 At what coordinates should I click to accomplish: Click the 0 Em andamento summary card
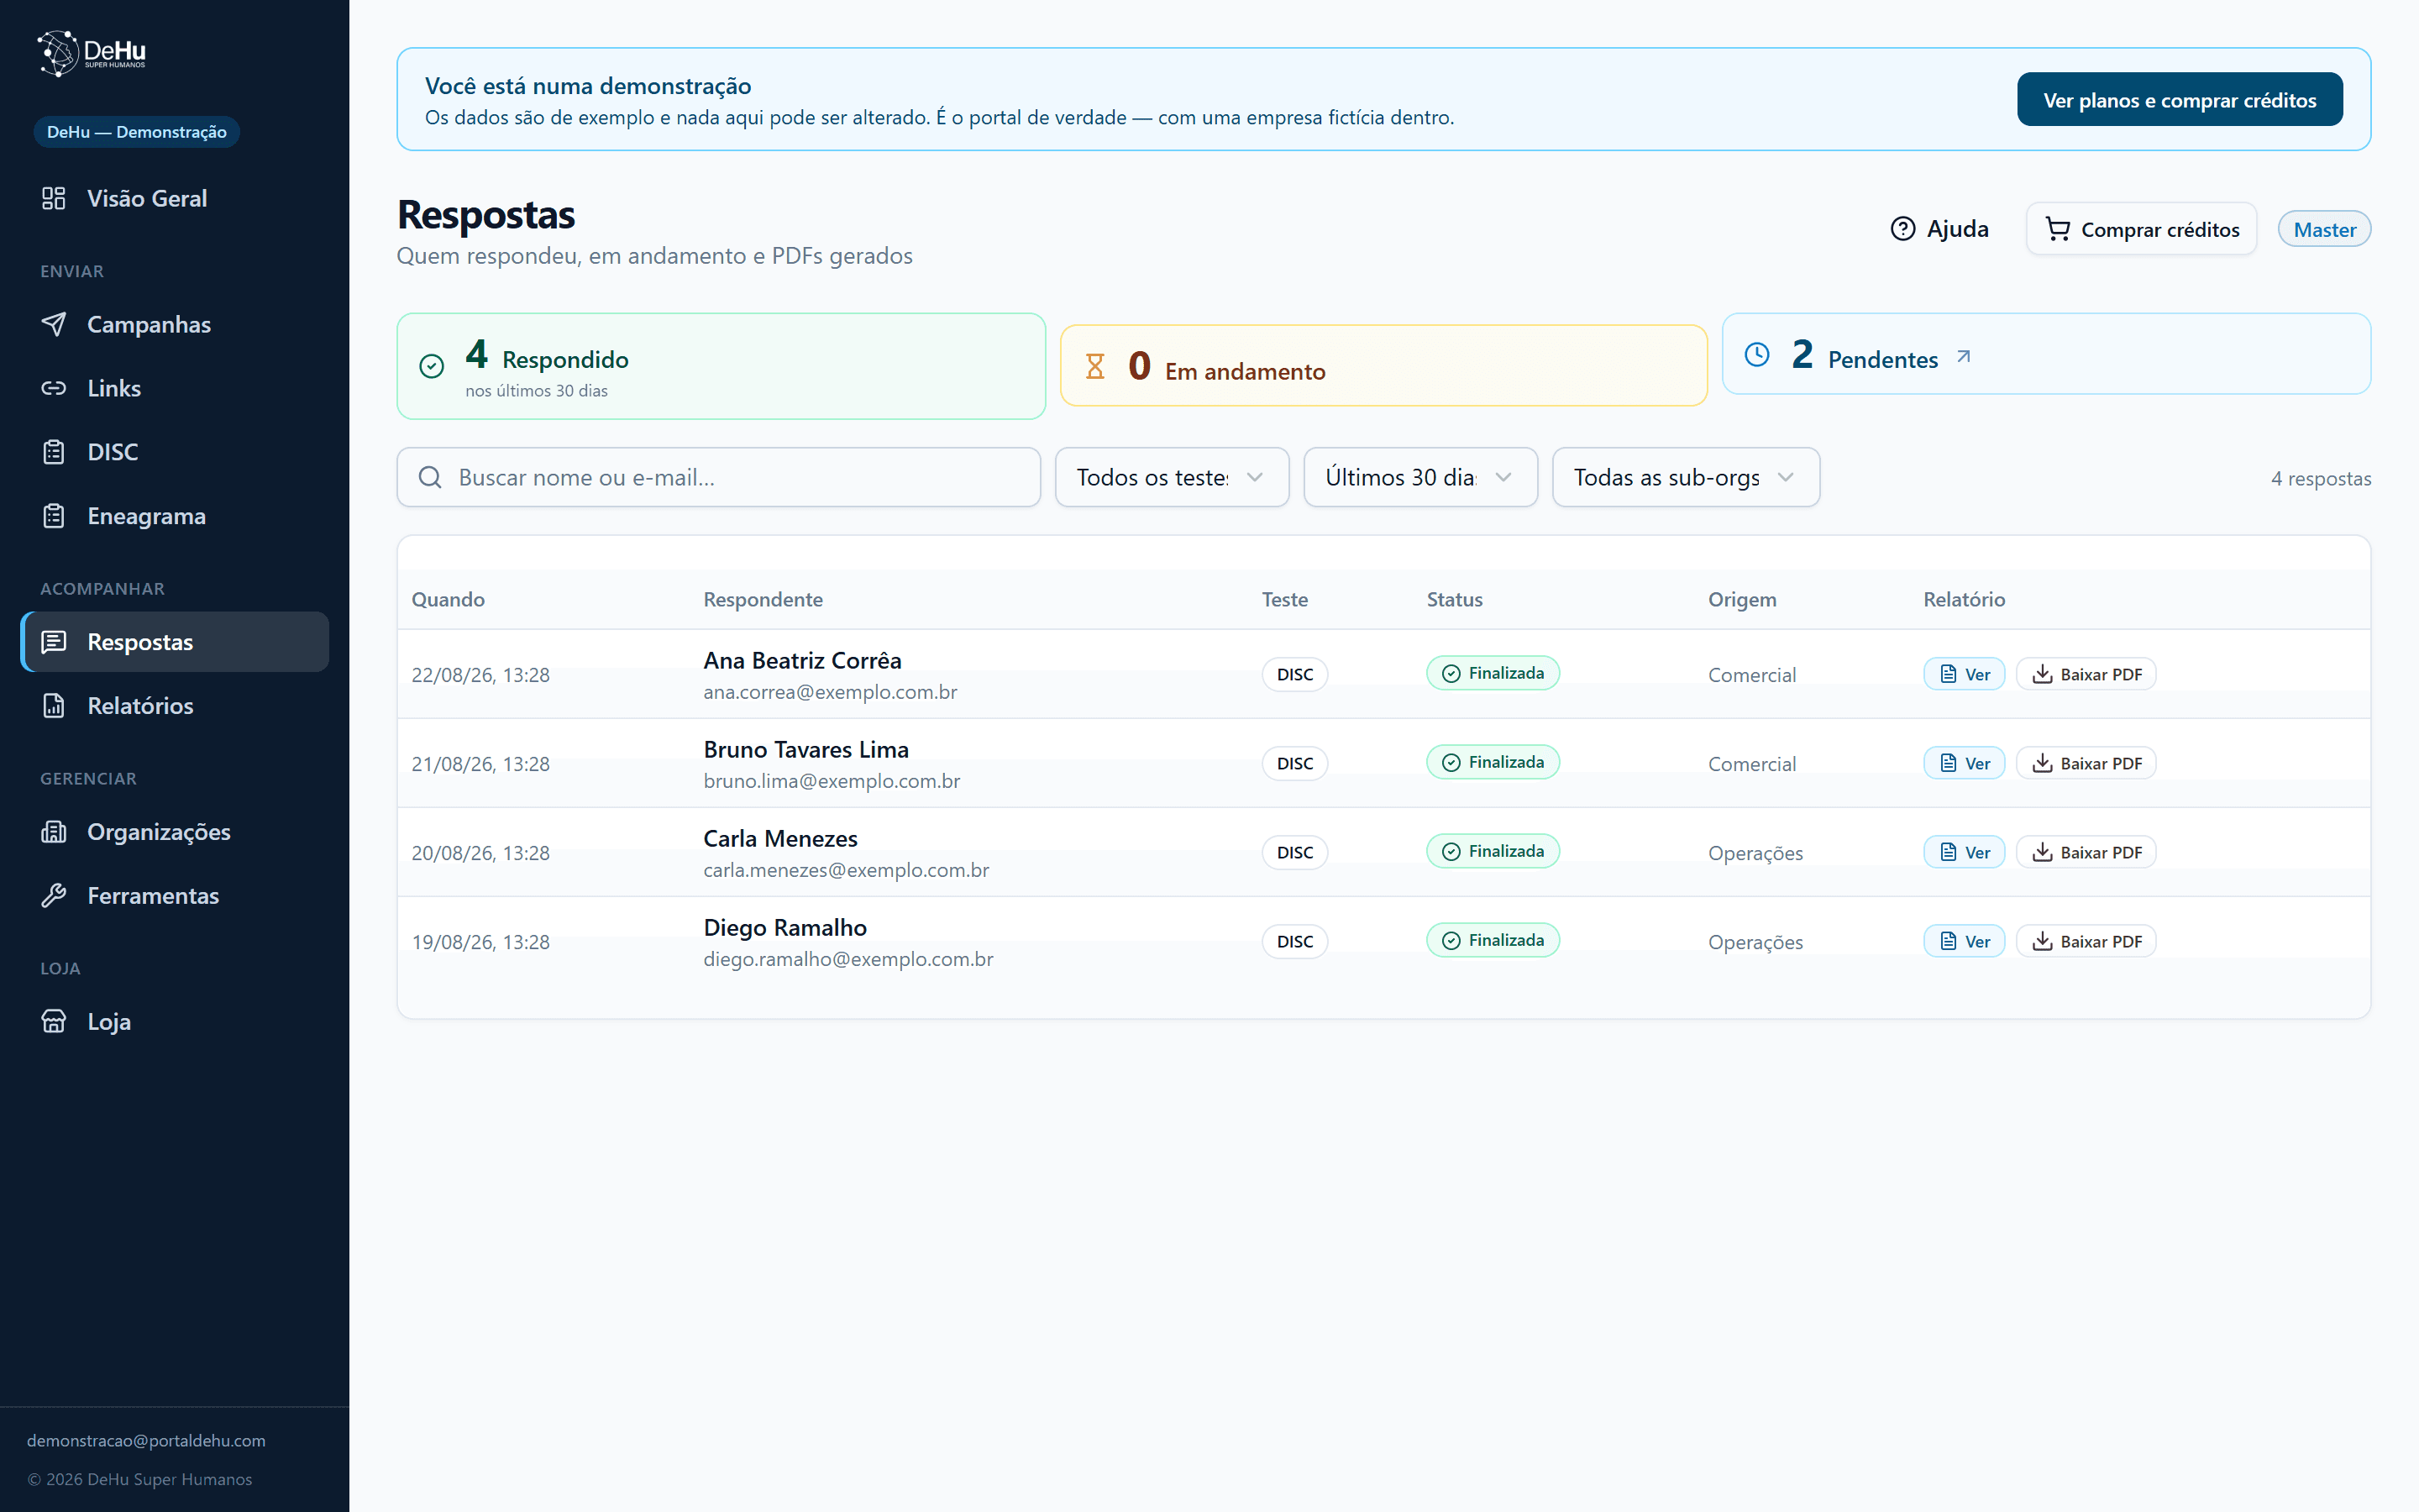click(x=1383, y=365)
